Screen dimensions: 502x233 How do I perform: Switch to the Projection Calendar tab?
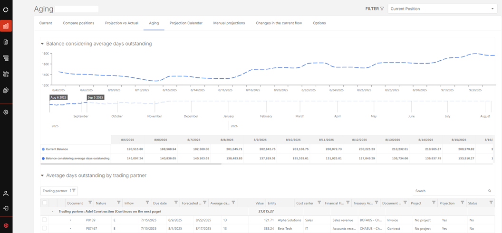click(186, 23)
